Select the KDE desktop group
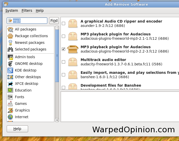This screenshot has height=141, width=179. [x=30, y=70]
